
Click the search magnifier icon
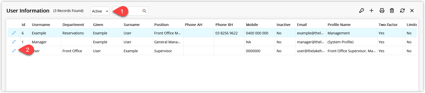tap(144, 11)
